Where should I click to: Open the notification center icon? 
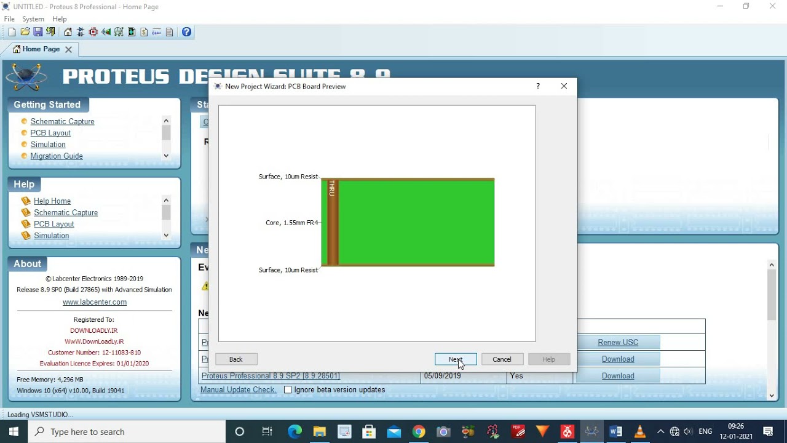(768, 431)
